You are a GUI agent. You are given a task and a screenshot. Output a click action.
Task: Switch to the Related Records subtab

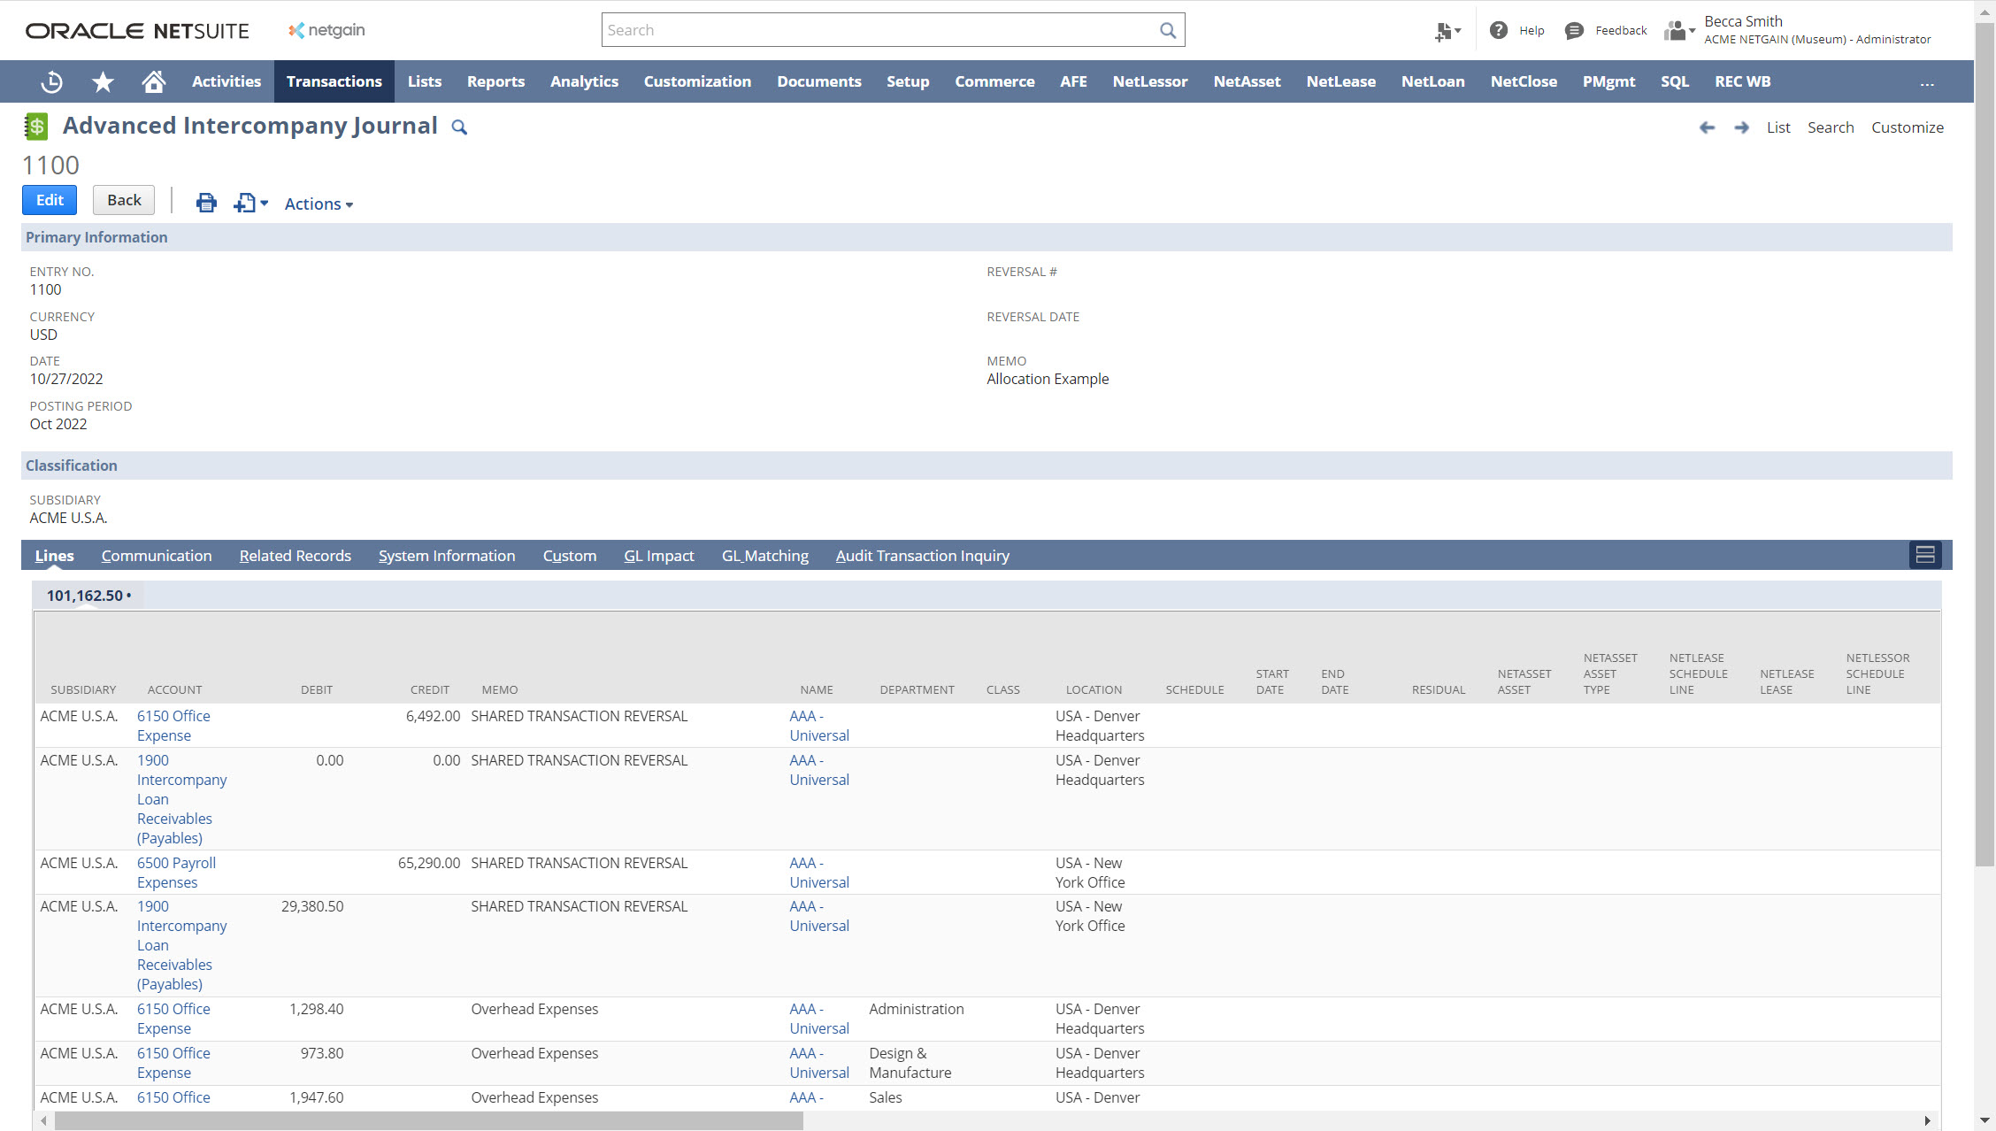(x=296, y=556)
